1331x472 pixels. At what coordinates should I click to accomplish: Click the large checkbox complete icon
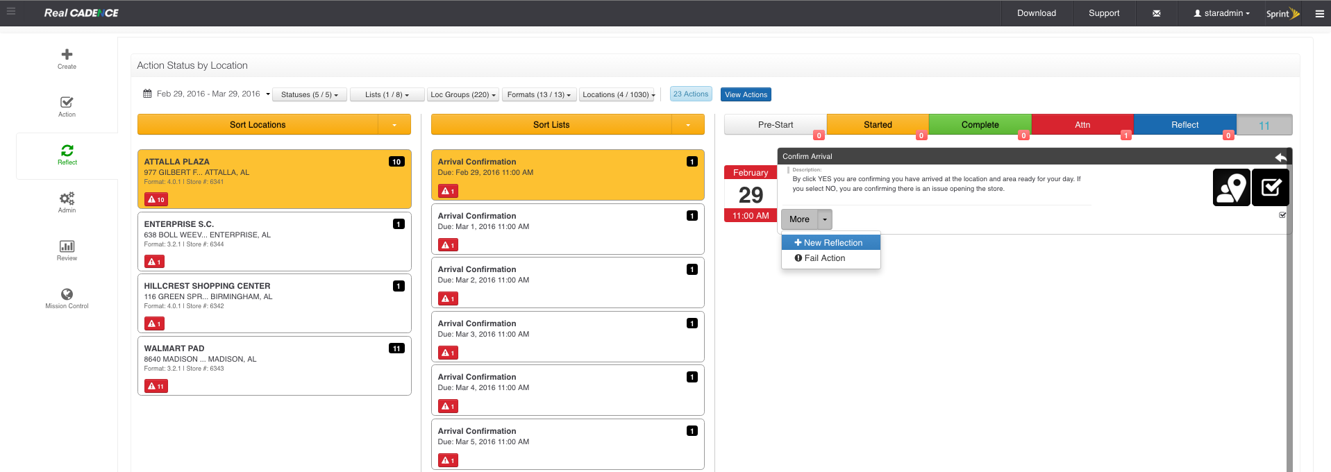click(x=1271, y=187)
